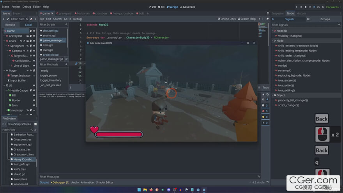
Task: Collapse the Object signals group
Action: point(272,95)
